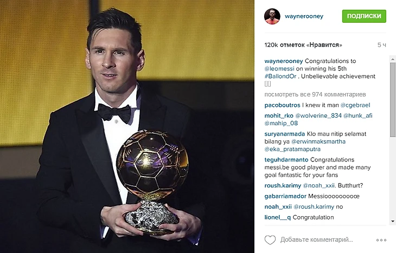Click the scrollbar down arrow
Viewport: 396px width, 253px height.
click(392, 222)
